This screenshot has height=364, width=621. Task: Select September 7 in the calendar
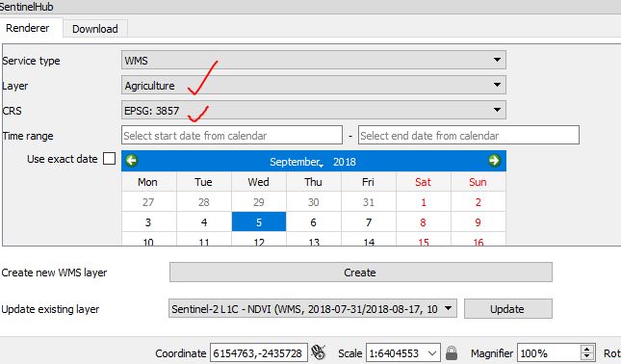369,221
